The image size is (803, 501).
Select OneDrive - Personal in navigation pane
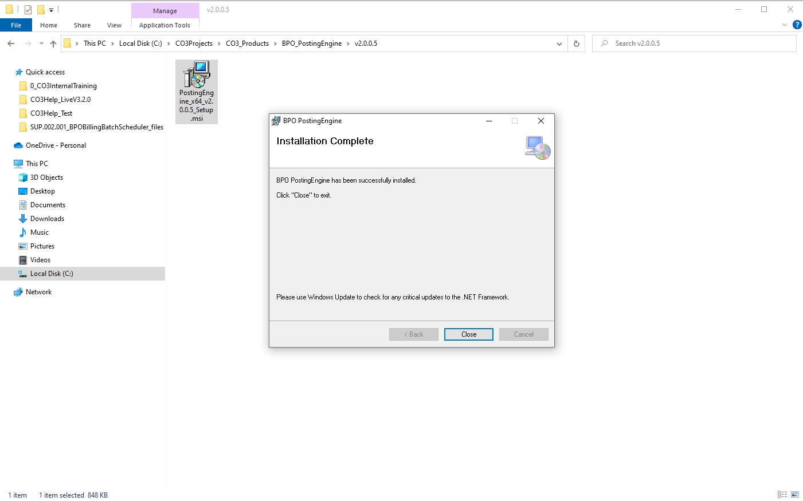coord(56,145)
